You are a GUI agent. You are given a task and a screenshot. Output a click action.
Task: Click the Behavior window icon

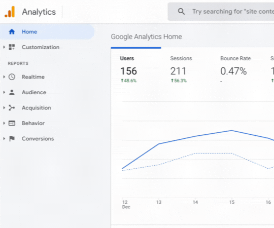pyautogui.click(x=12, y=123)
